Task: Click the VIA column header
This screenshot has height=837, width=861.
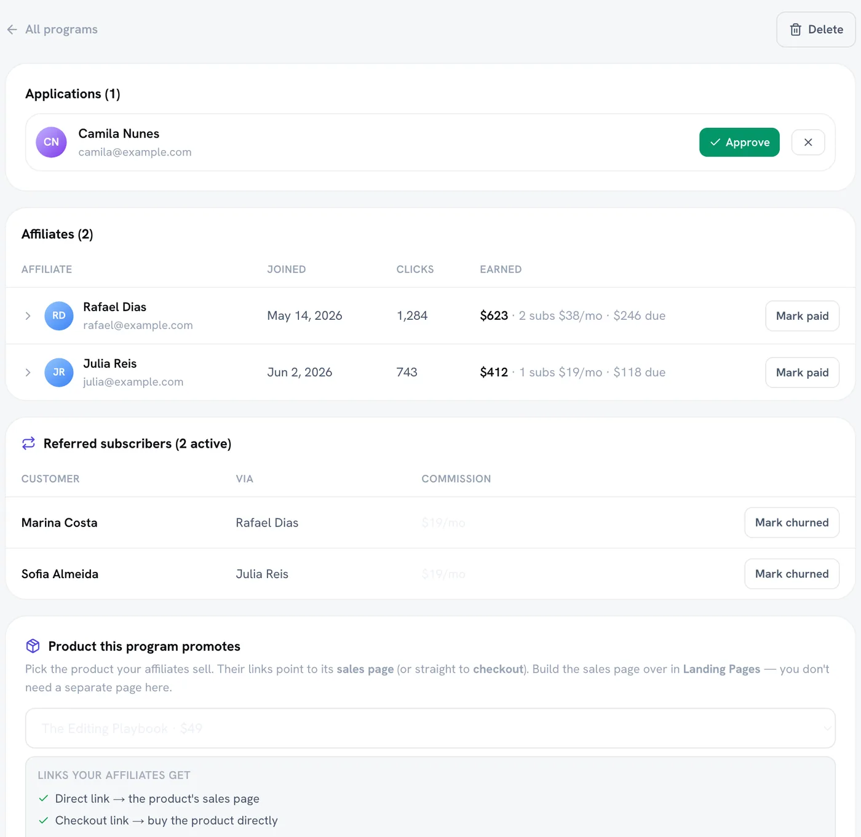Action: (245, 478)
